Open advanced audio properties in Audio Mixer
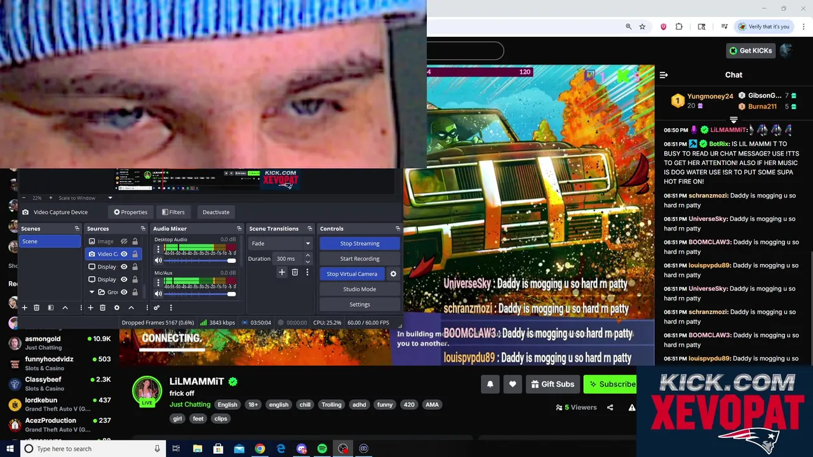This screenshot has height=457, width=813. coord(156,308)
